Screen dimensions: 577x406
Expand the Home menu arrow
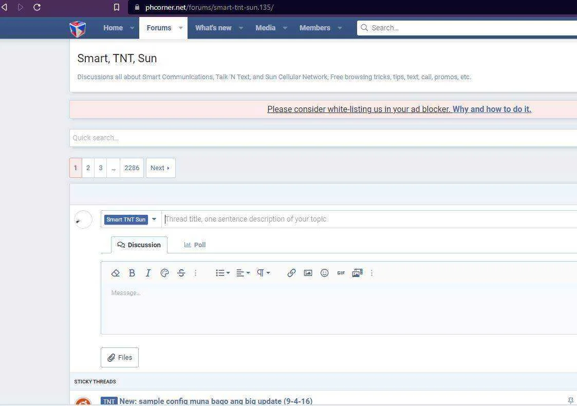[132, 28]
